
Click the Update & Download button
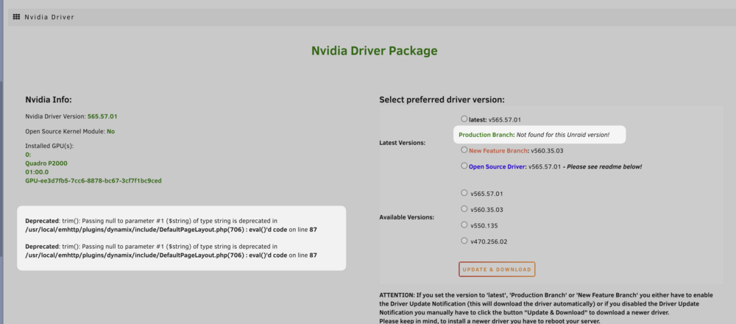pyautogui.click(x=497, y=270)
